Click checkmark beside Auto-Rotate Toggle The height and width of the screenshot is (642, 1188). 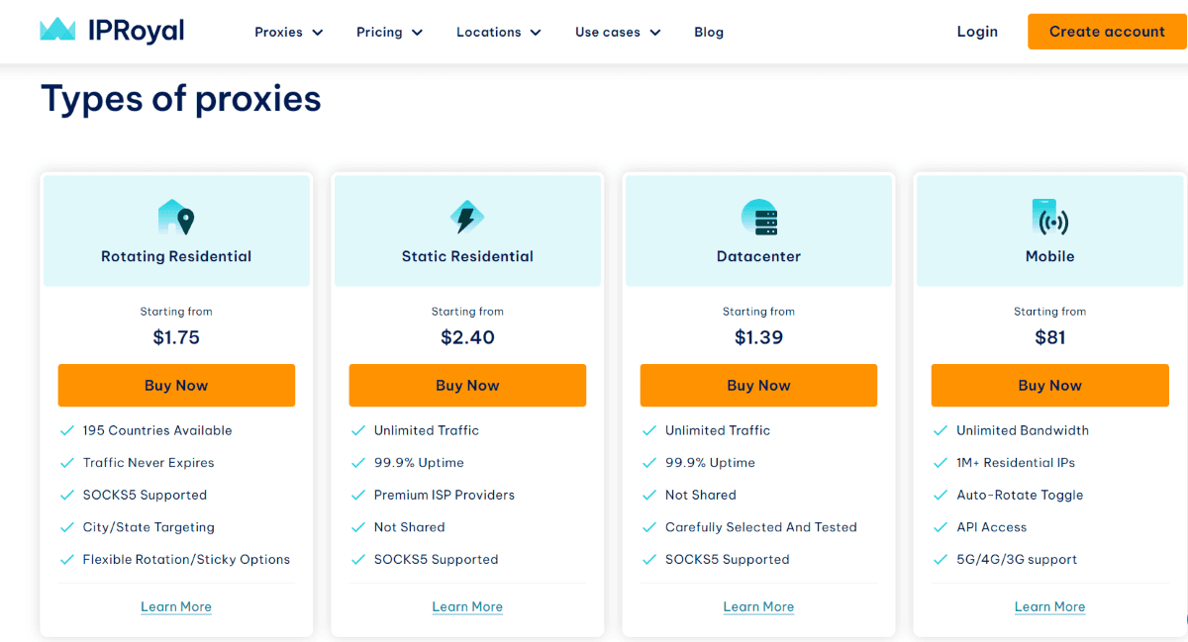[x=940, y=495]
